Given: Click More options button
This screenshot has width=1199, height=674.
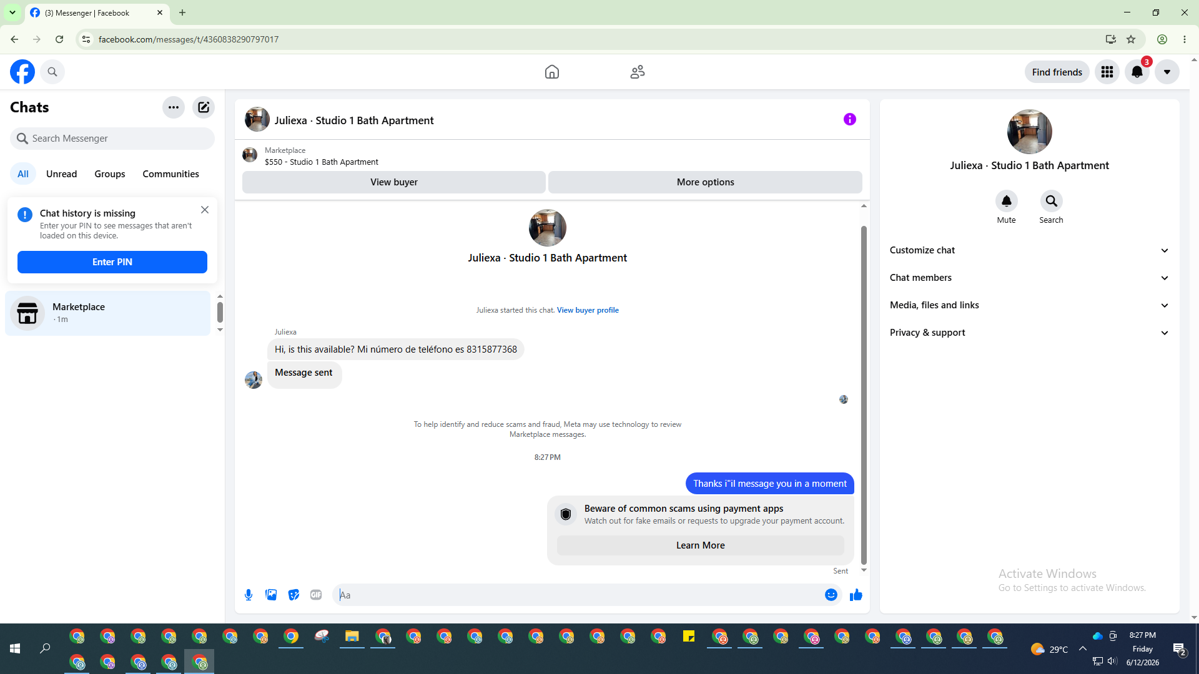Looking at the screenshot, I should click(706, 182).
